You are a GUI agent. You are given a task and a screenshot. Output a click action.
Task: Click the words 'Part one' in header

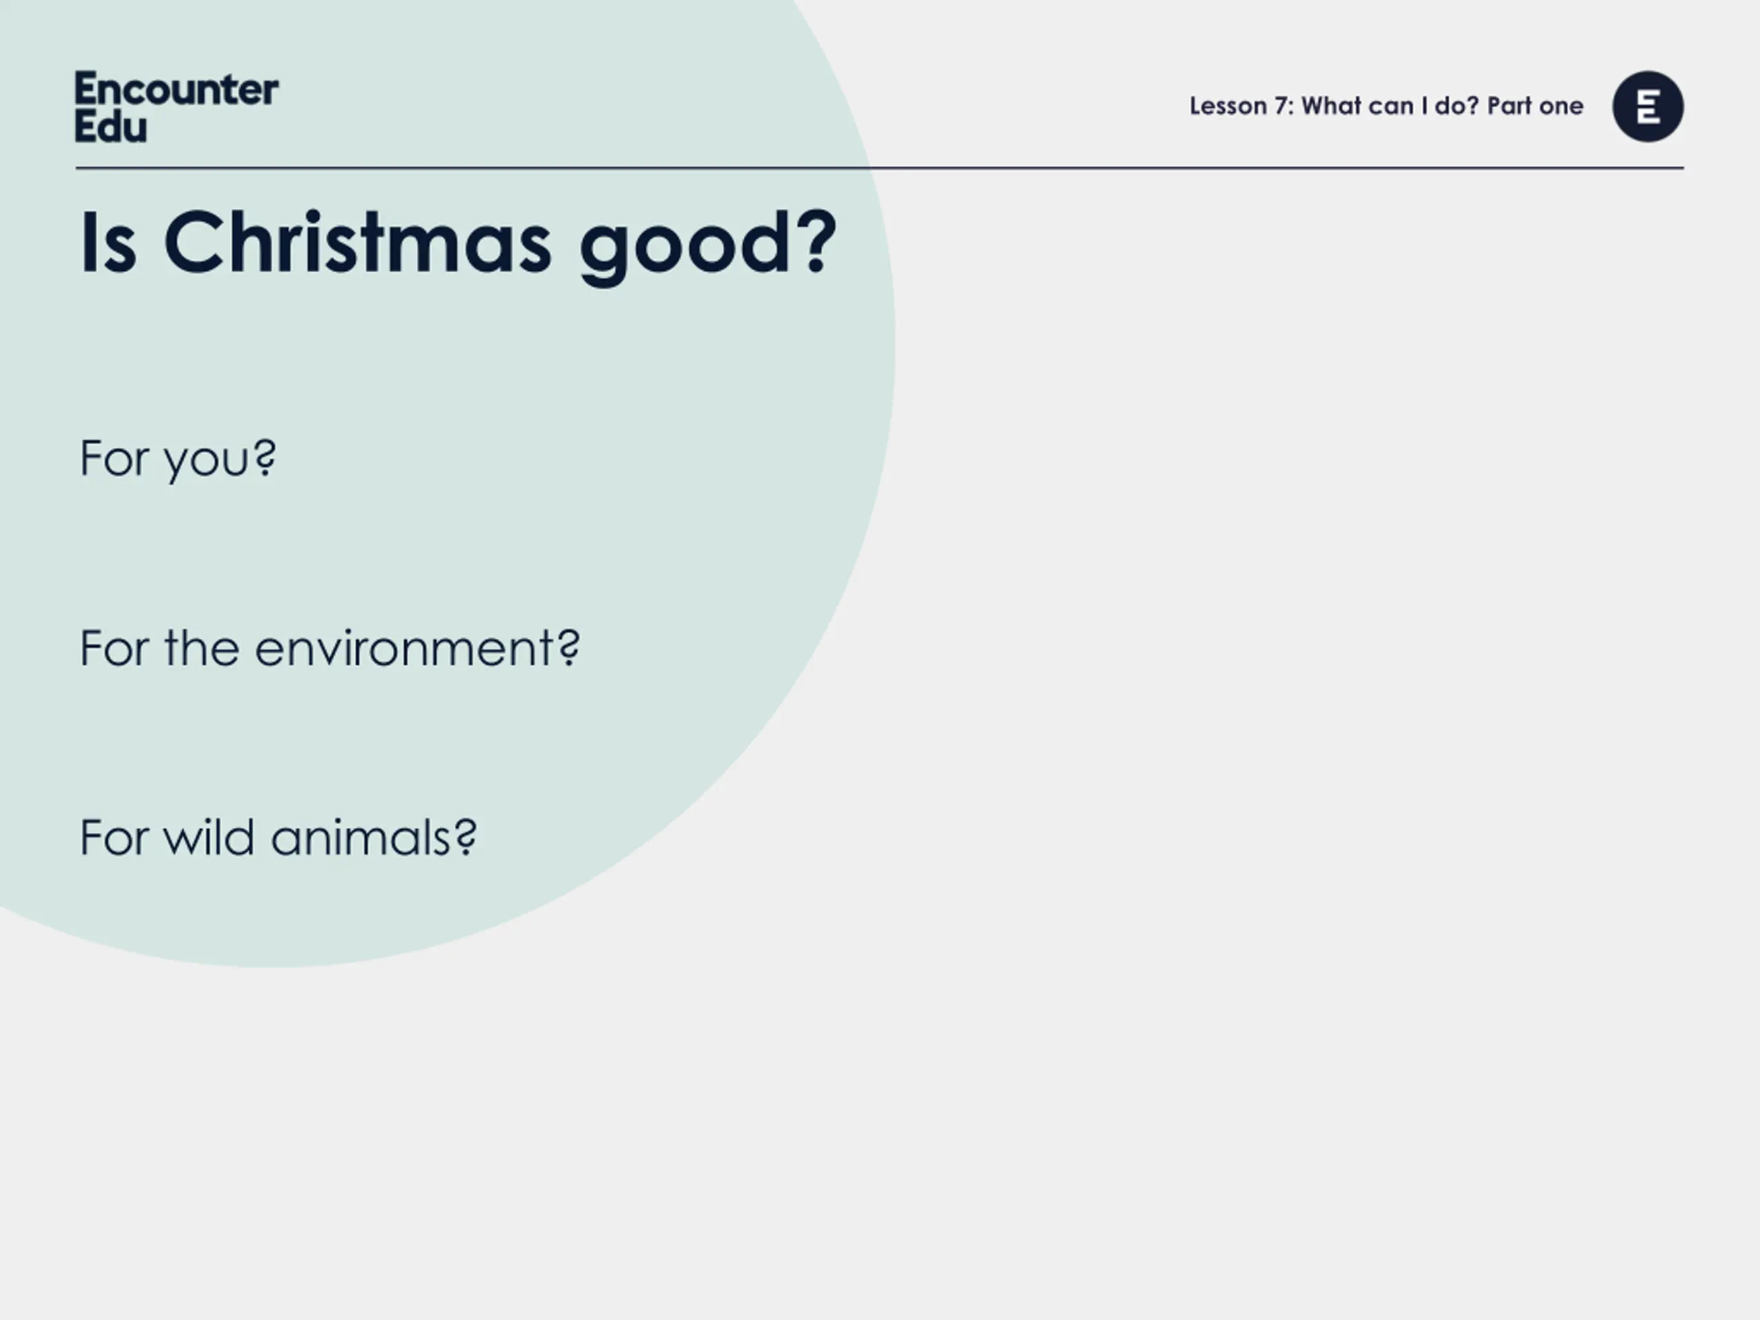(1534, 106)
